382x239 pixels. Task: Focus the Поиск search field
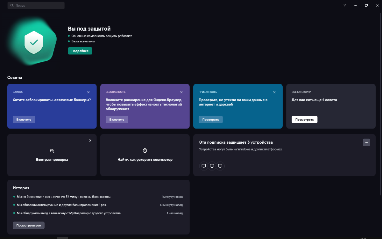pyautogui.click(x=36, y=5)
